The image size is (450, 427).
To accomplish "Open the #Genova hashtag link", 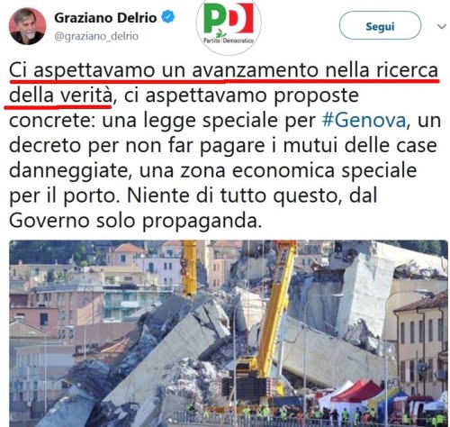I will click(x=364, y=120).
